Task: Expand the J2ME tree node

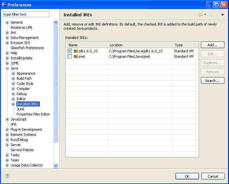Action: point(7,63)
